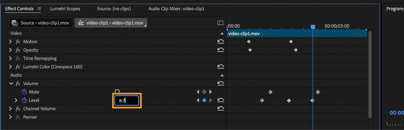Select the second Opacity keyframe dot
This screenshot has height=130, width=404.
coord(296,50)
